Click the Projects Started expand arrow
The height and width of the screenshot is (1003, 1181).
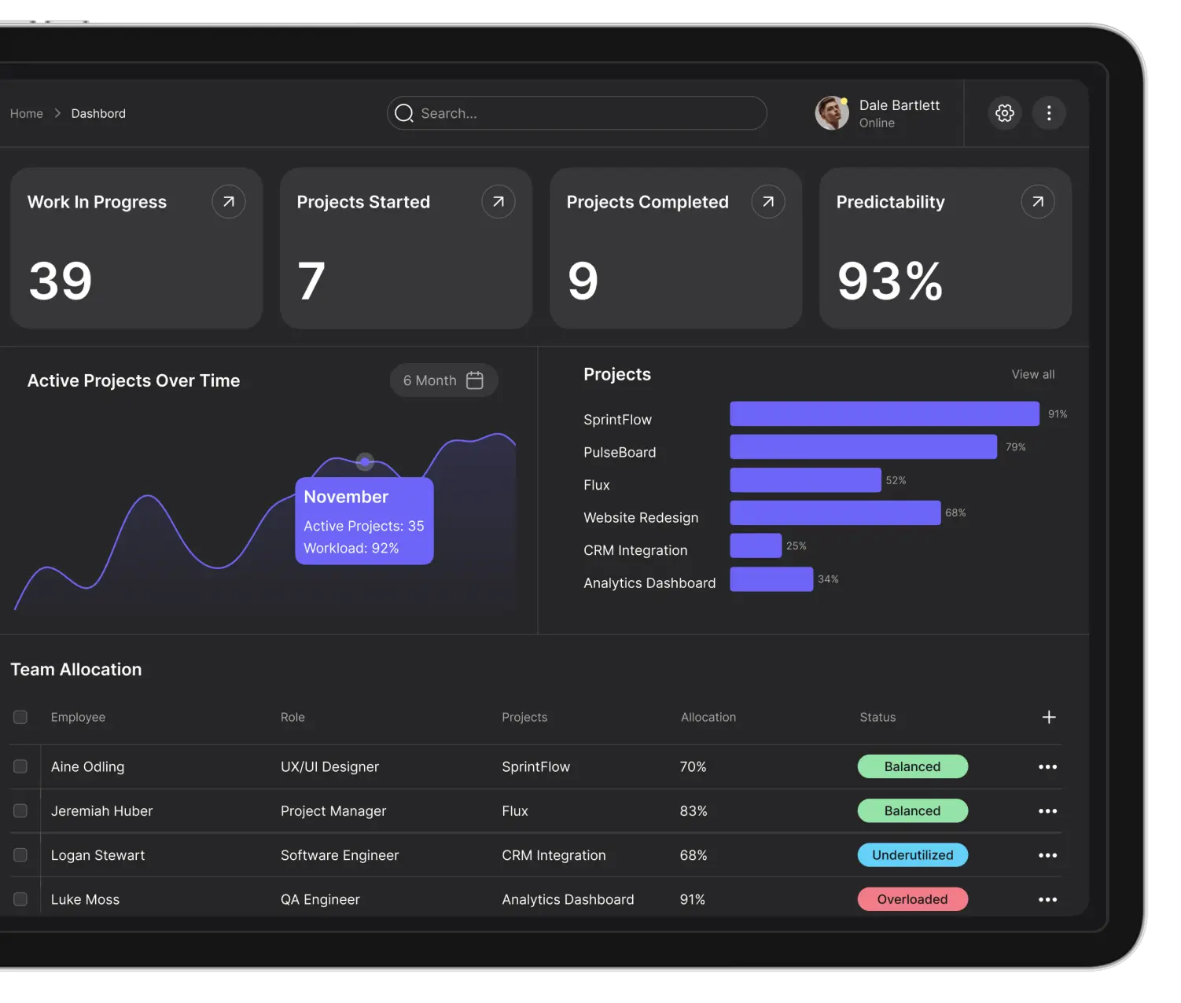tap(498, 201)
